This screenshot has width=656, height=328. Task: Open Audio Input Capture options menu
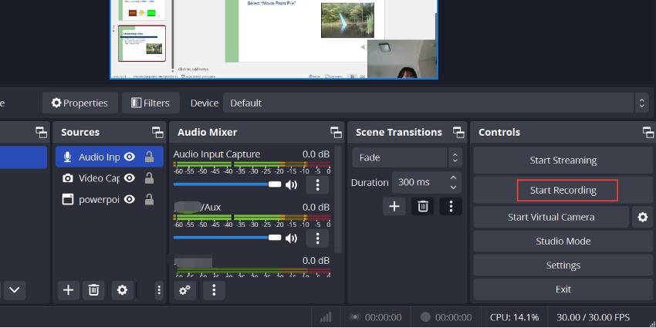(x=317, y=184)
